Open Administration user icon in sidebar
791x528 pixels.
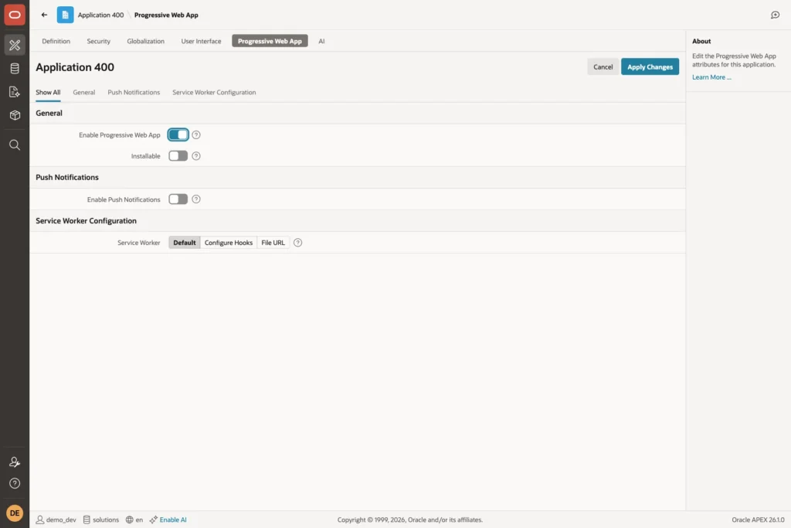(15, 462)
